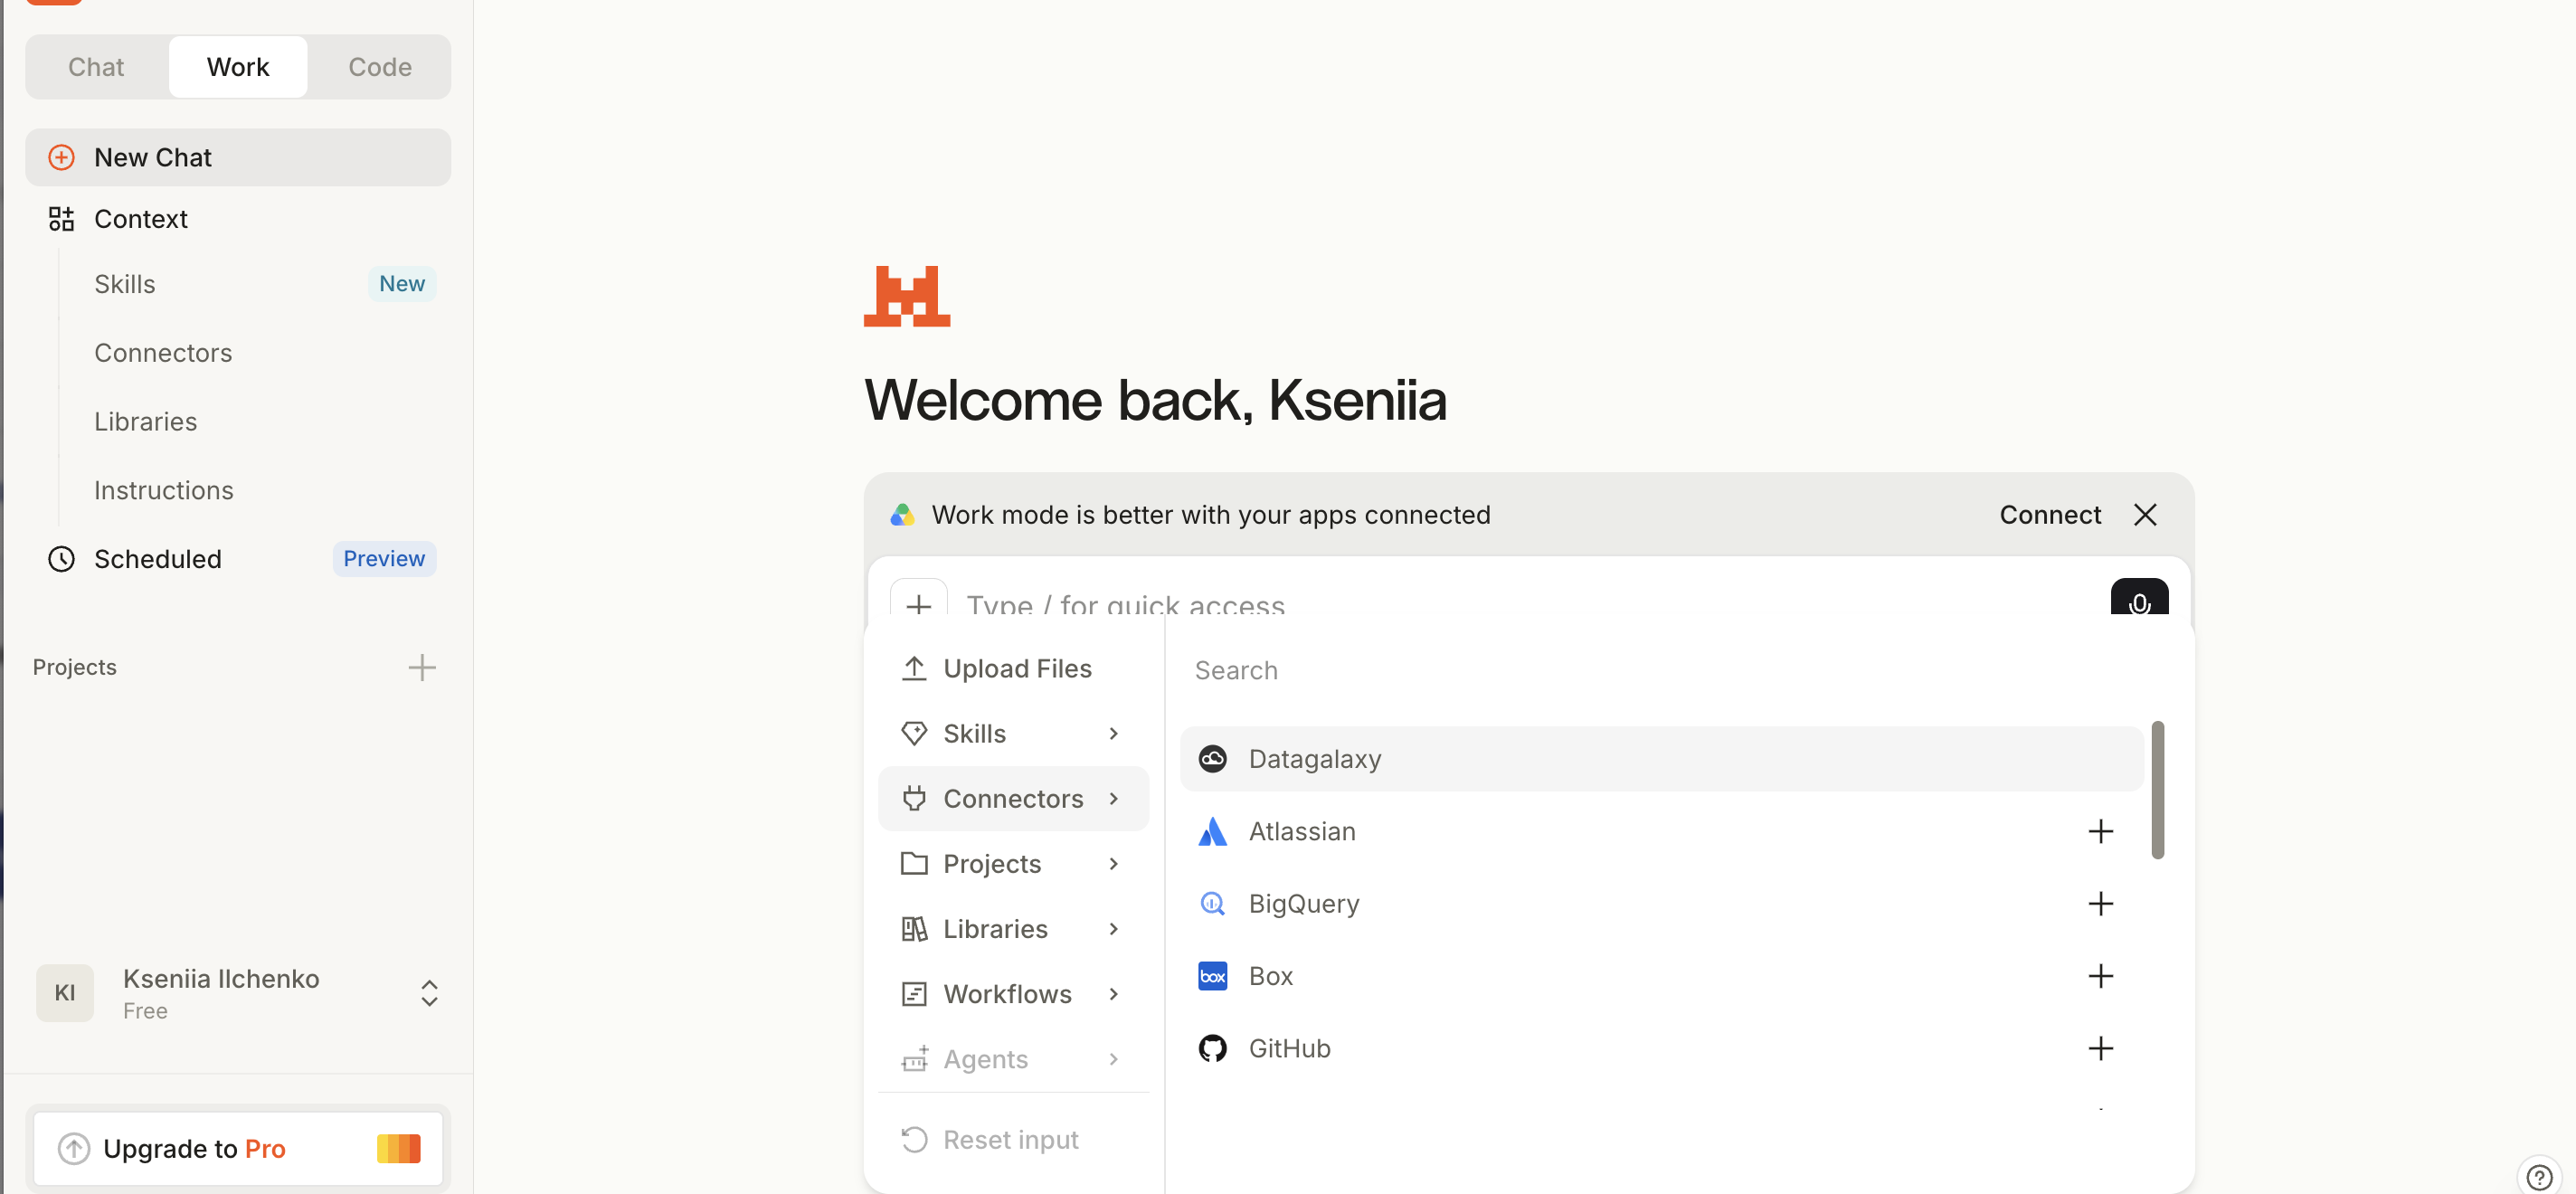
Task: Add the Box connector with plus
Action: point(2101,976)
